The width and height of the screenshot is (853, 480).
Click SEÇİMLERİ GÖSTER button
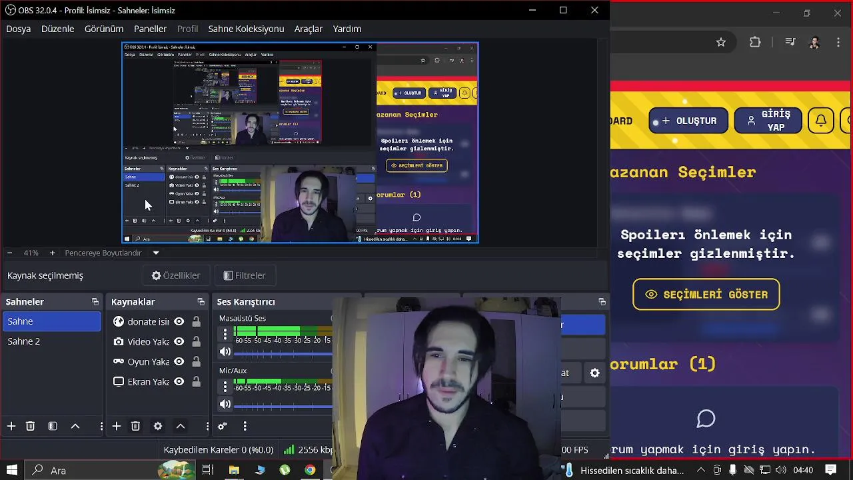click(x=706, y=295)
